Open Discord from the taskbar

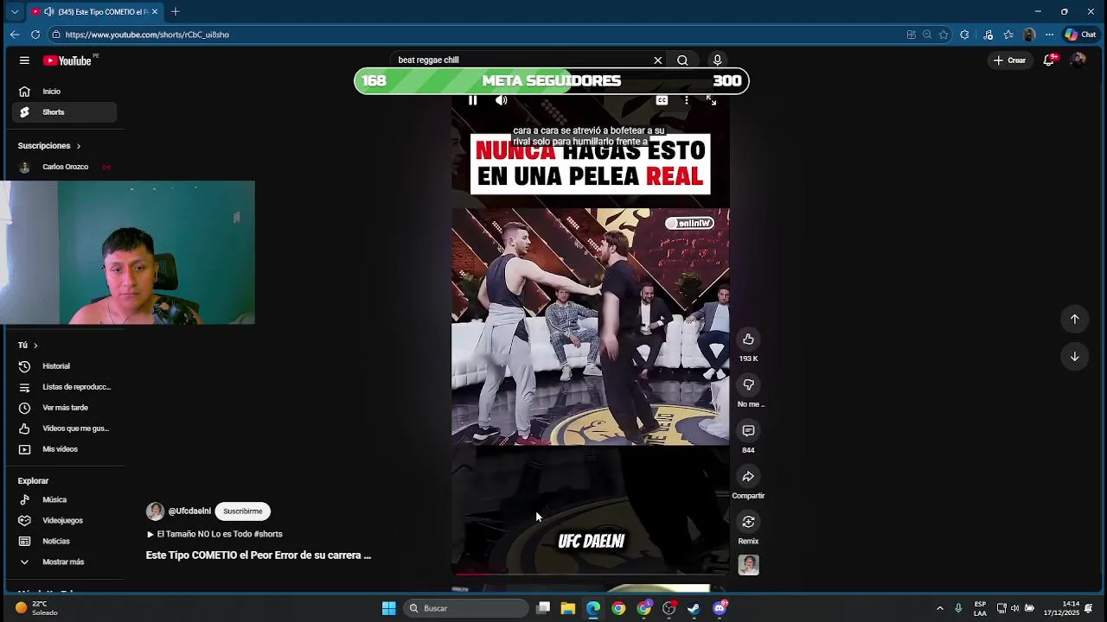tap(720, 608)
